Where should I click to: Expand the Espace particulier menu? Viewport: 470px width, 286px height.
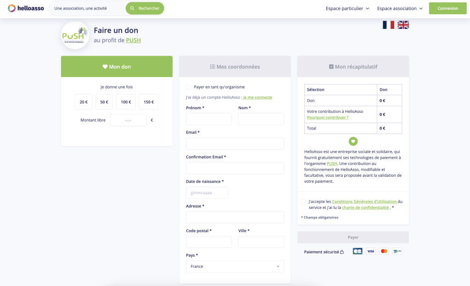point(347,8)
